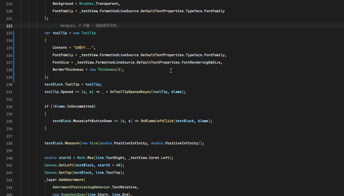This screenshot has width=344, height=196.
Task: Click "TextRight" on line 240
Action: pyautogui.click(x=115, y=158)
